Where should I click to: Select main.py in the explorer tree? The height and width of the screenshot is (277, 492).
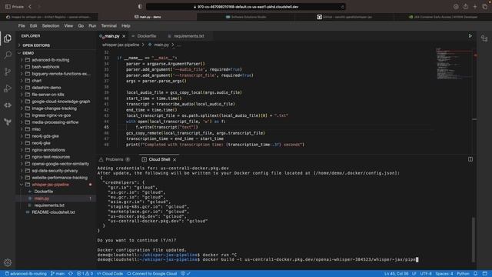coord(42,199)
